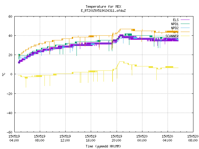Viewport: 199px width, 149px height.
Task: Click the y-axis tick label -20
Action: tap(10, 94)
